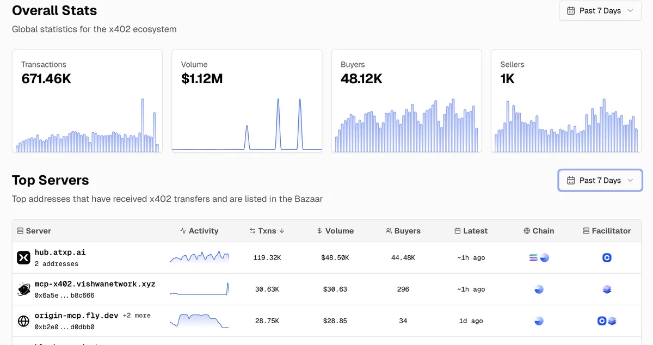The image size is (653, 345).
Task: Click the Base chain icon for vishwanetwork row
Action: 539,289
